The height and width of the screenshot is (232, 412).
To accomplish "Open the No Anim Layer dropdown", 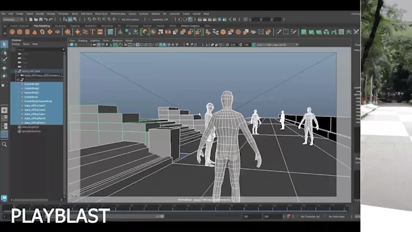I will point(336,216).
